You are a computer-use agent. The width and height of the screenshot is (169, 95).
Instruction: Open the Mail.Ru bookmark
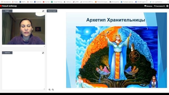click(22, 2)
